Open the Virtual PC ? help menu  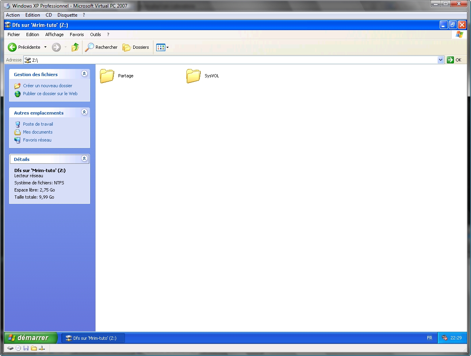tap(84, 15)
